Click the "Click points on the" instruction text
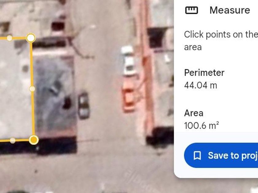Screen dimensions: 258x193 pyautogui.click(x=221, y=34)
